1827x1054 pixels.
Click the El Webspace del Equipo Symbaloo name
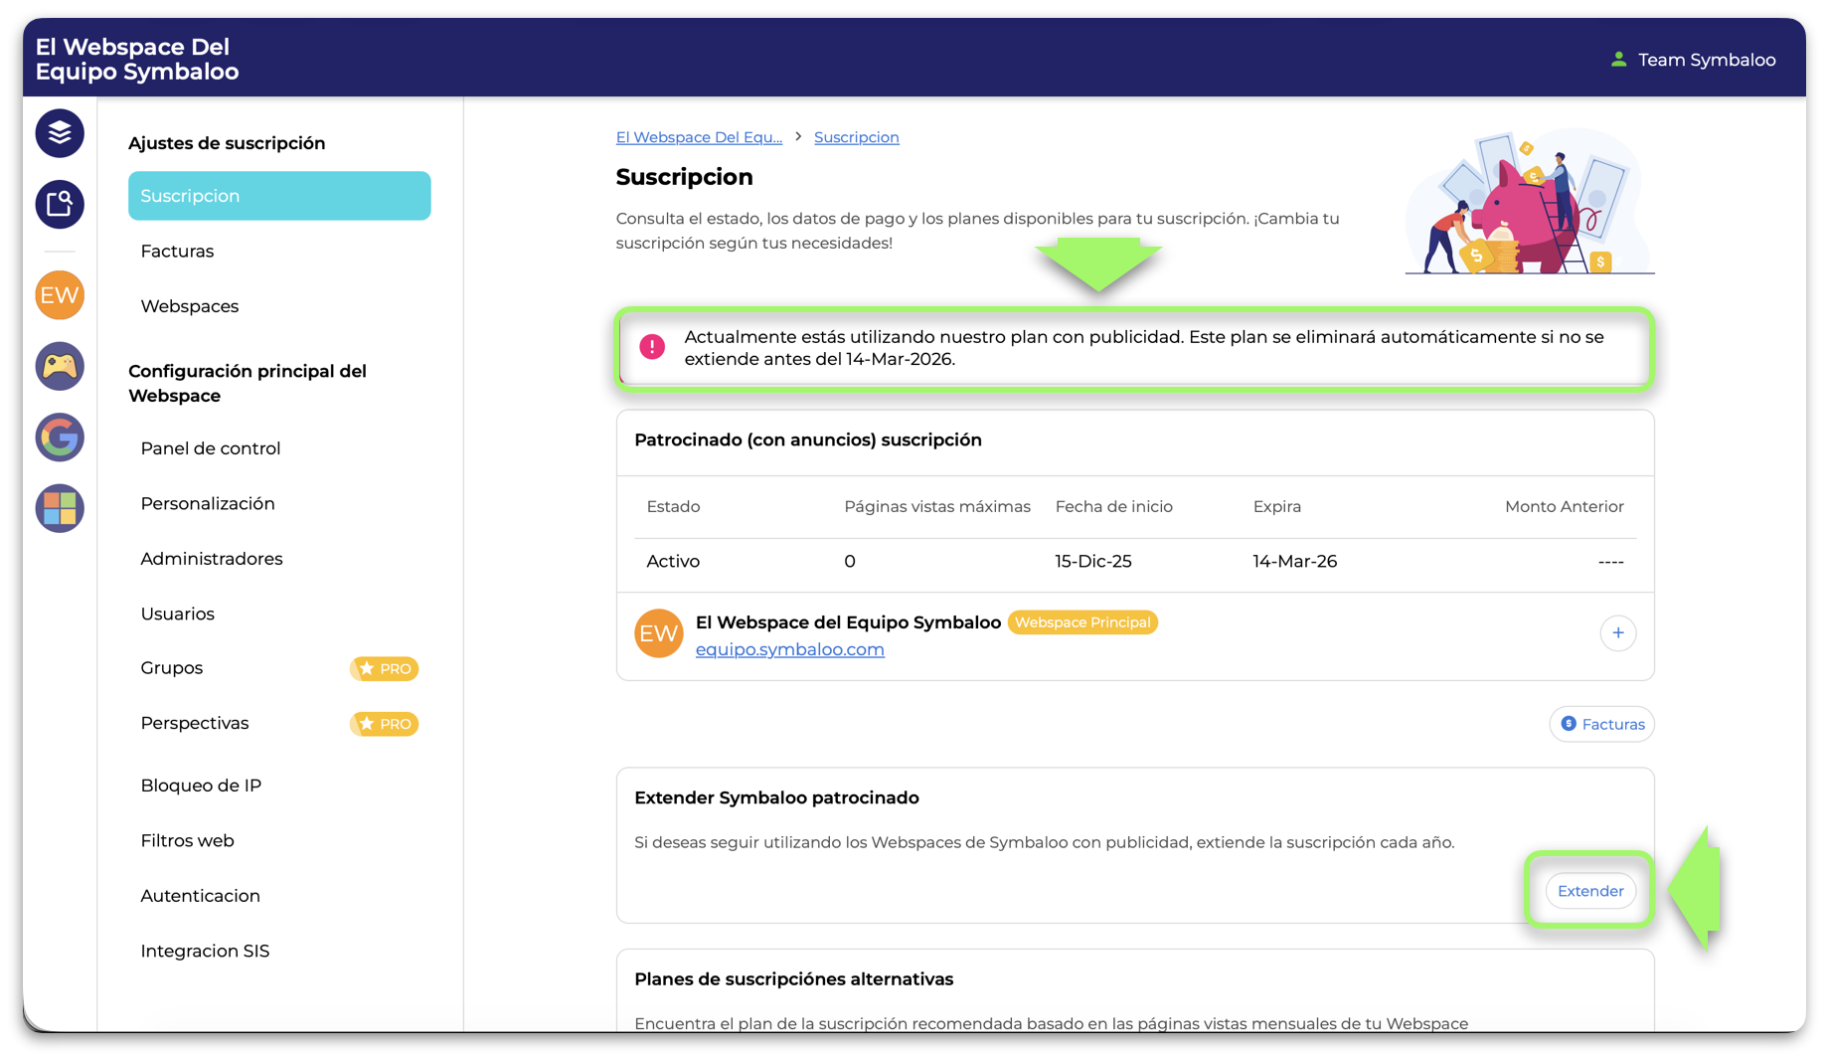[x=848, y=622]
